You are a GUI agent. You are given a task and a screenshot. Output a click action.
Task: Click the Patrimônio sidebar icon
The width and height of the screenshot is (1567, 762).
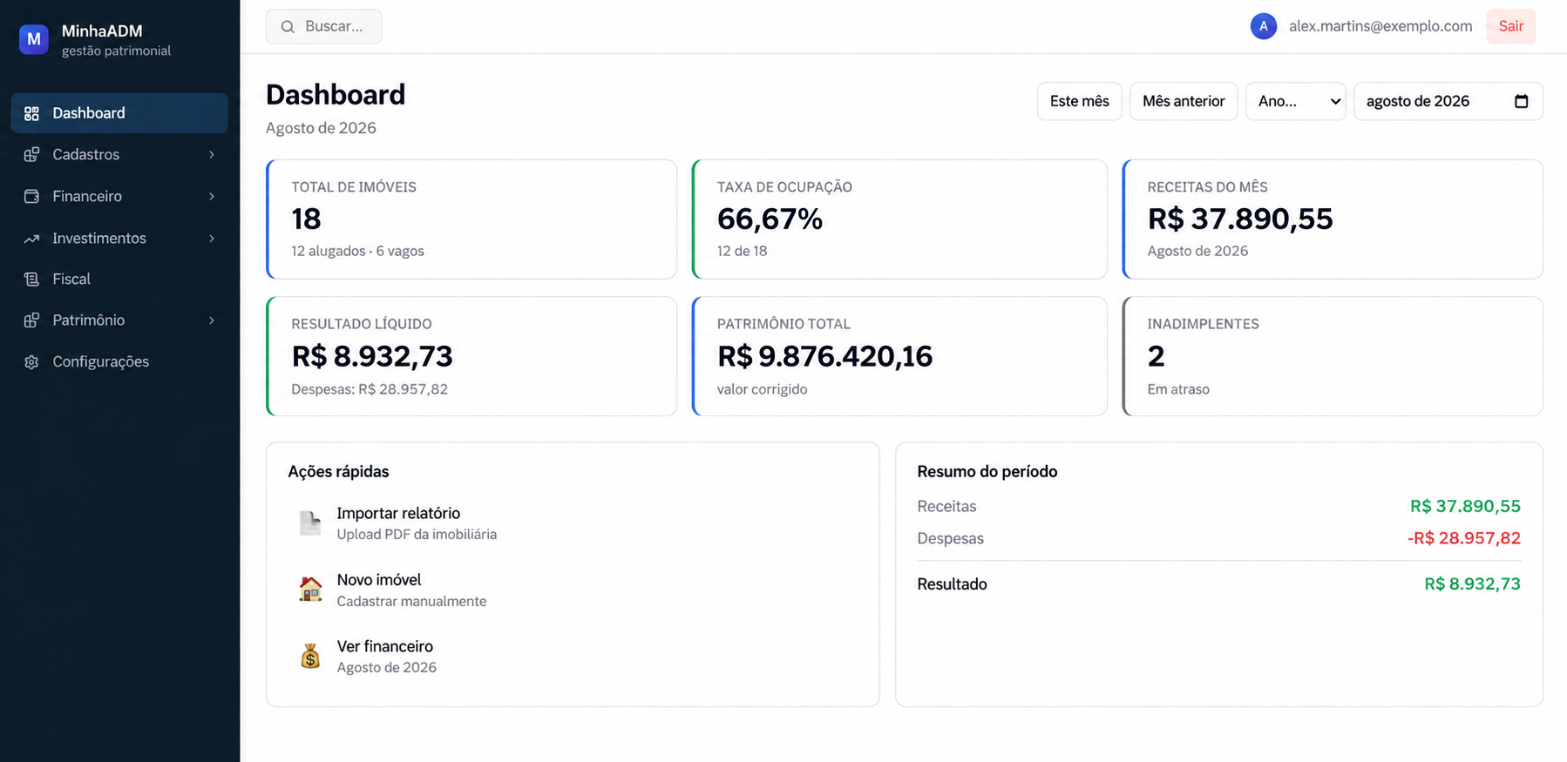coord(31,320)
